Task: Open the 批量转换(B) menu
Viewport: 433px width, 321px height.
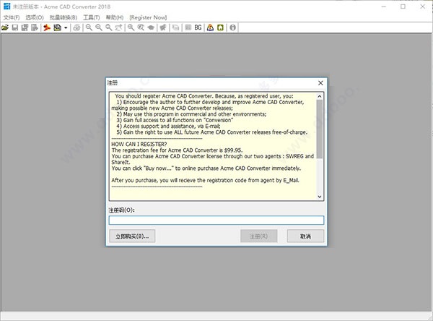Action: [64, 17]
